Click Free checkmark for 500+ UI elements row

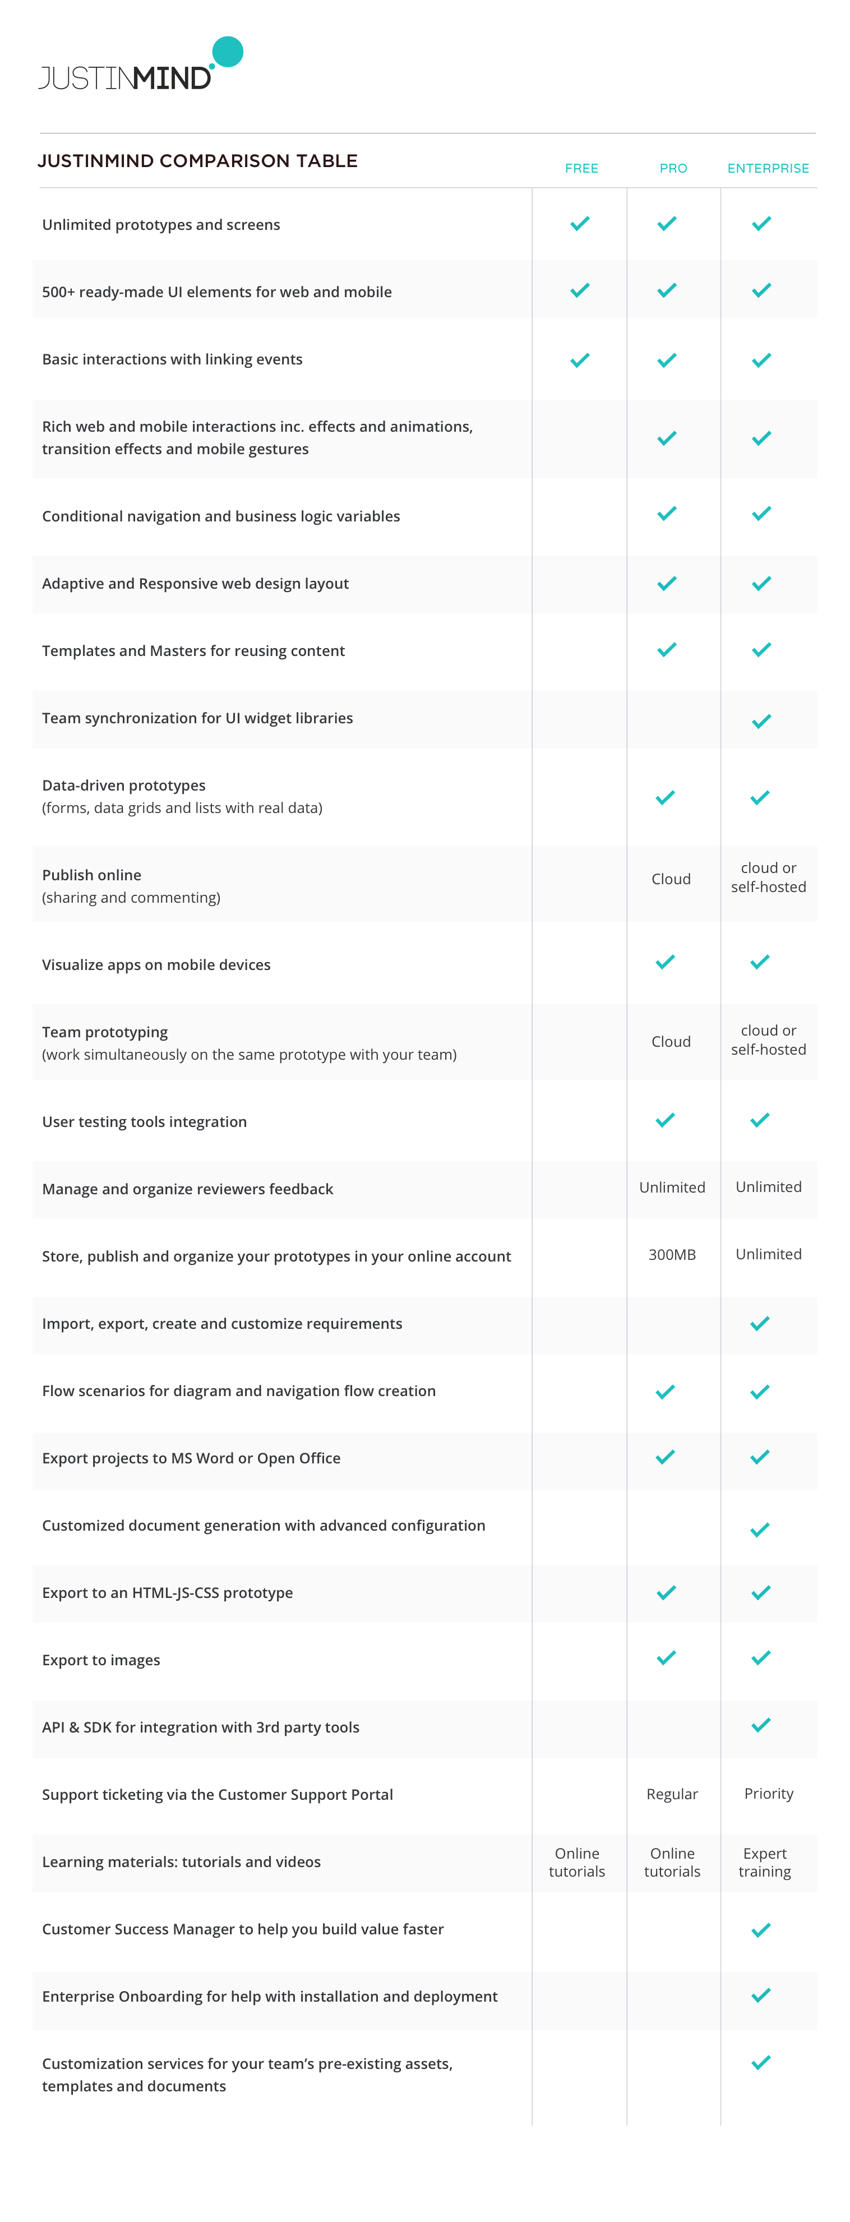click(x=580, y=290)
